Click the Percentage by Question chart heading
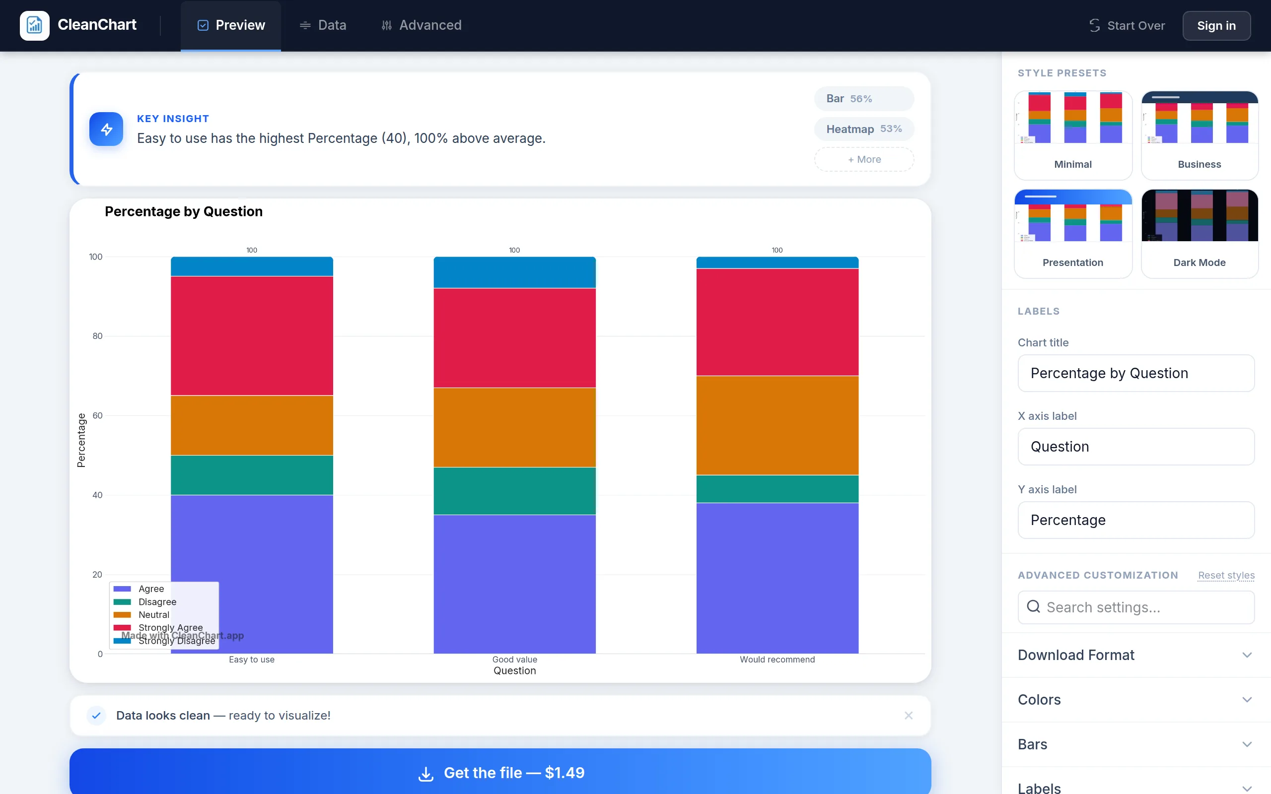Screen dimensions: 1271x794 tap(184, 211)
